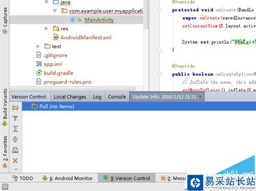The height and width of the screenshot is (191, 256).
Task: Click the project tree vertical scrollbar
Action: [146, 14]
